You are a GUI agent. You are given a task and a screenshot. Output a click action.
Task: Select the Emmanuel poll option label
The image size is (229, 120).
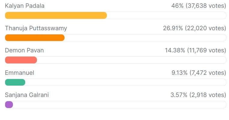pyautogui.click(x=20, y=73)
